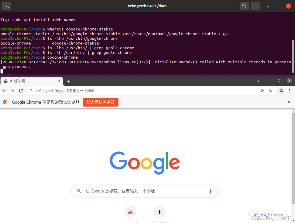295x223 pixels.
Task: Click the terminal title 'xzbd@xzbd-PC: /data'
Action: [x=147, y=6]
